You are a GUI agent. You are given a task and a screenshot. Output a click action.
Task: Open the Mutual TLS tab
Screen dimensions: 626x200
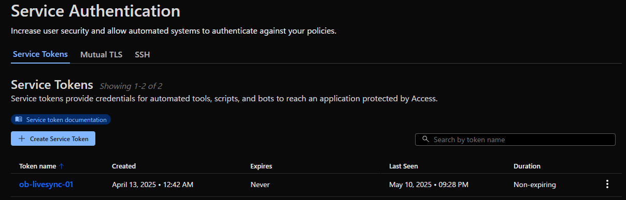(101, 54)
